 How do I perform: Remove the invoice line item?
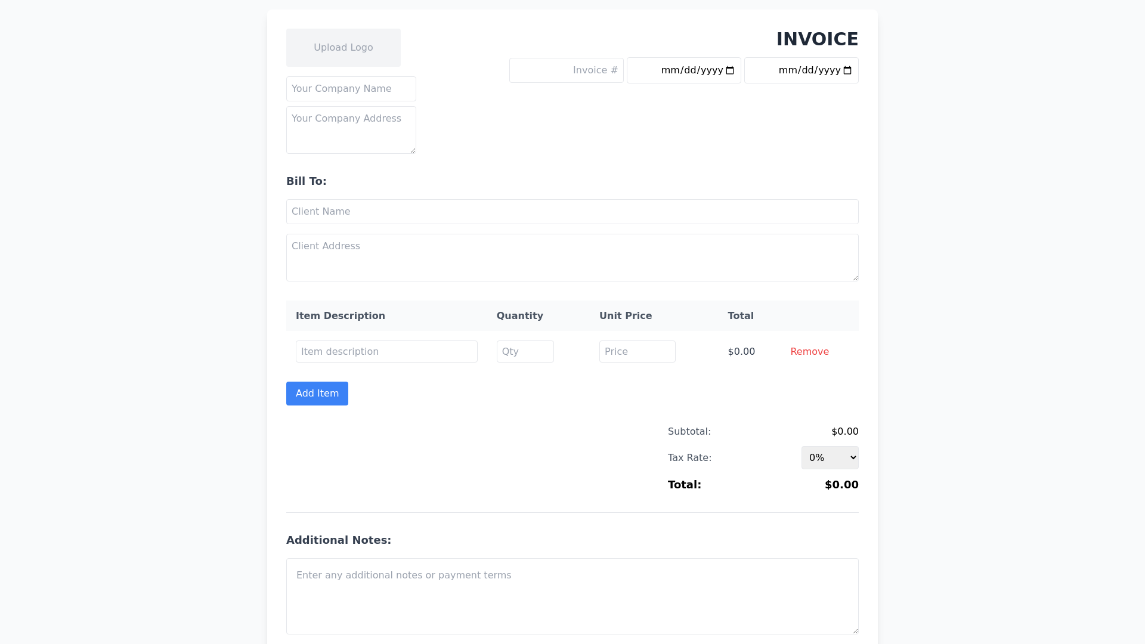click(x=809, y=352)
